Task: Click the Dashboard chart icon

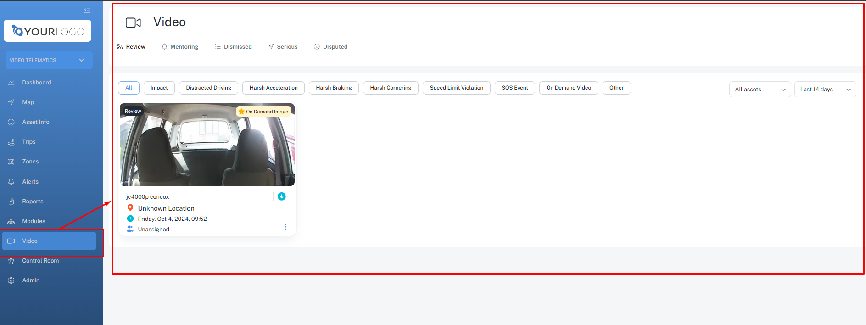Action: pos(11,83)
